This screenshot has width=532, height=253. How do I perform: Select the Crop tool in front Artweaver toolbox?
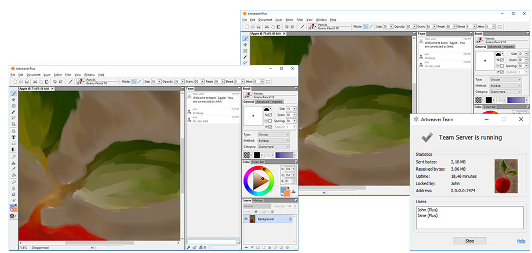[x=14, y=124]
